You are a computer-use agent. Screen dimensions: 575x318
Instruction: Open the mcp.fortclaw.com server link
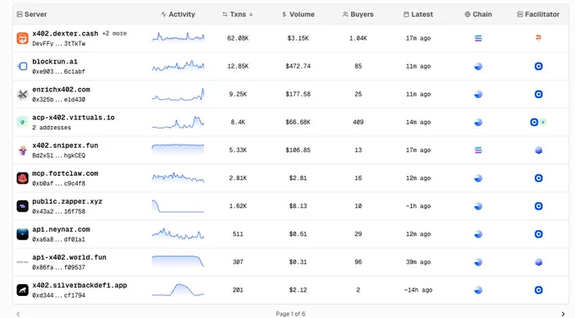[65, 173]
